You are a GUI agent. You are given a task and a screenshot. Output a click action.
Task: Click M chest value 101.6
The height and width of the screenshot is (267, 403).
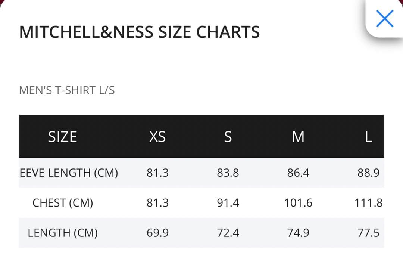point(298,203)
